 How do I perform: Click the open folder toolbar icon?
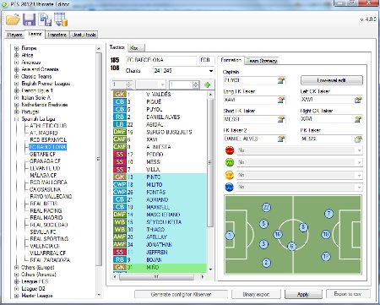pos(13,20)
